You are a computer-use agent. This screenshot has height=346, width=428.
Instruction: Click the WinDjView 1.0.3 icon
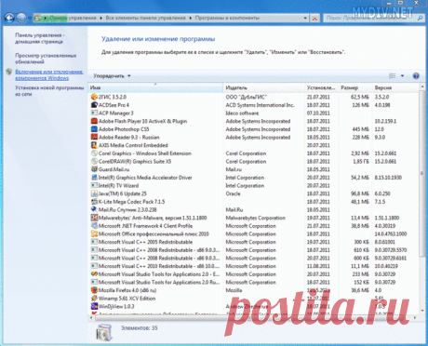pos(94,306)
